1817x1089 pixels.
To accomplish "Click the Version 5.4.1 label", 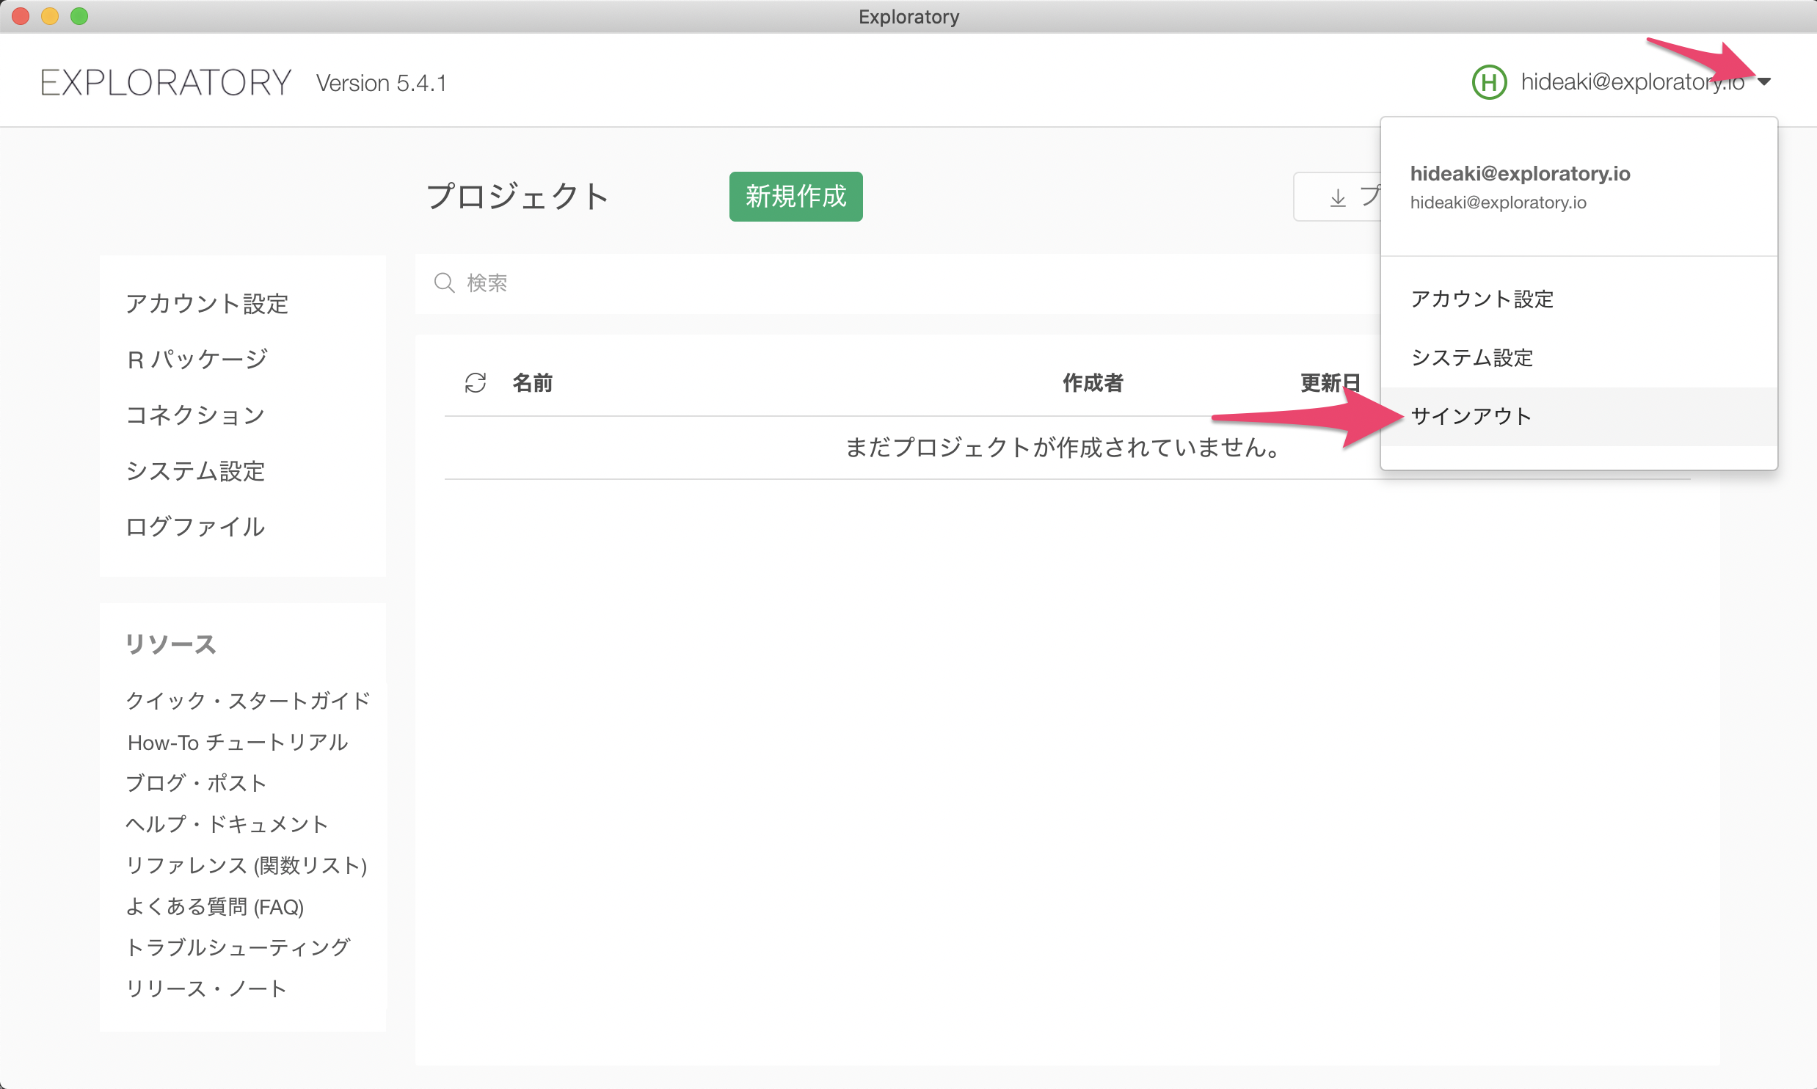I will click(381, 83).
